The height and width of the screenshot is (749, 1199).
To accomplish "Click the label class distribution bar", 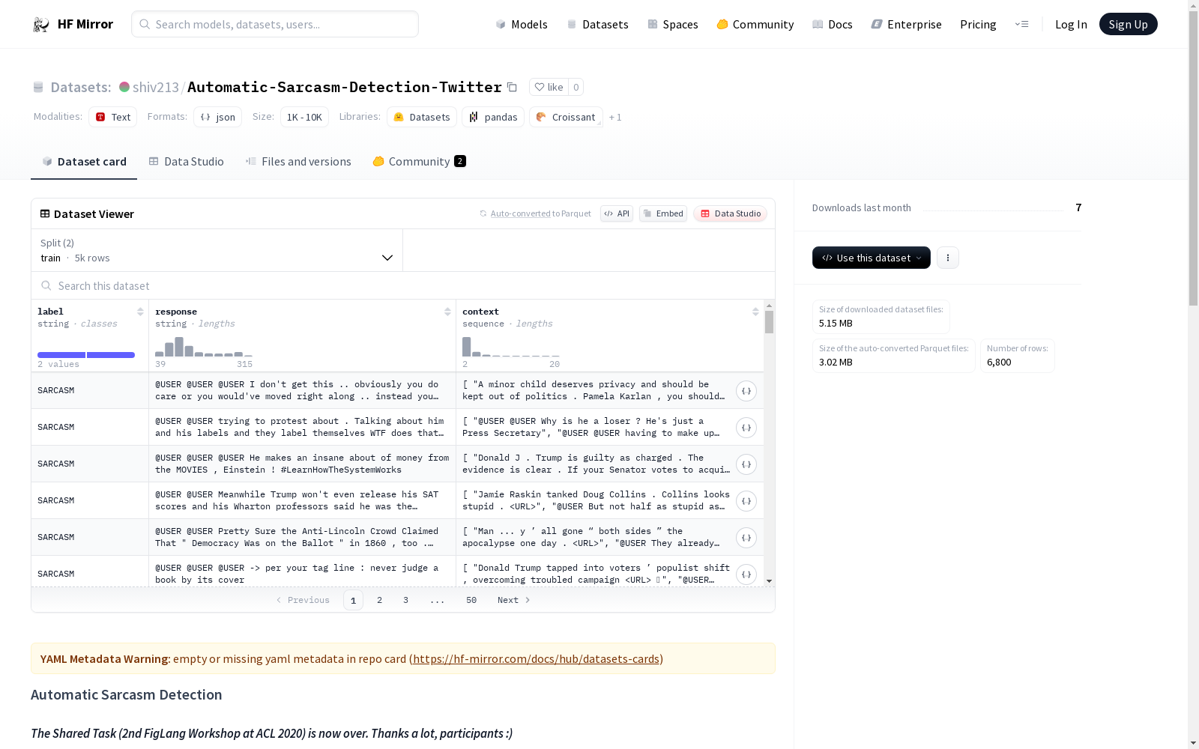I will pos(86,355).
